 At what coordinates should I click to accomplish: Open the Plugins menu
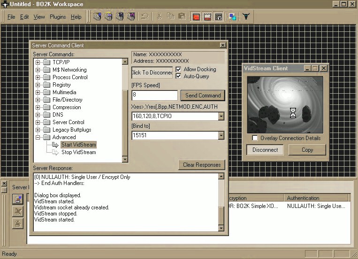coord(58,17)
